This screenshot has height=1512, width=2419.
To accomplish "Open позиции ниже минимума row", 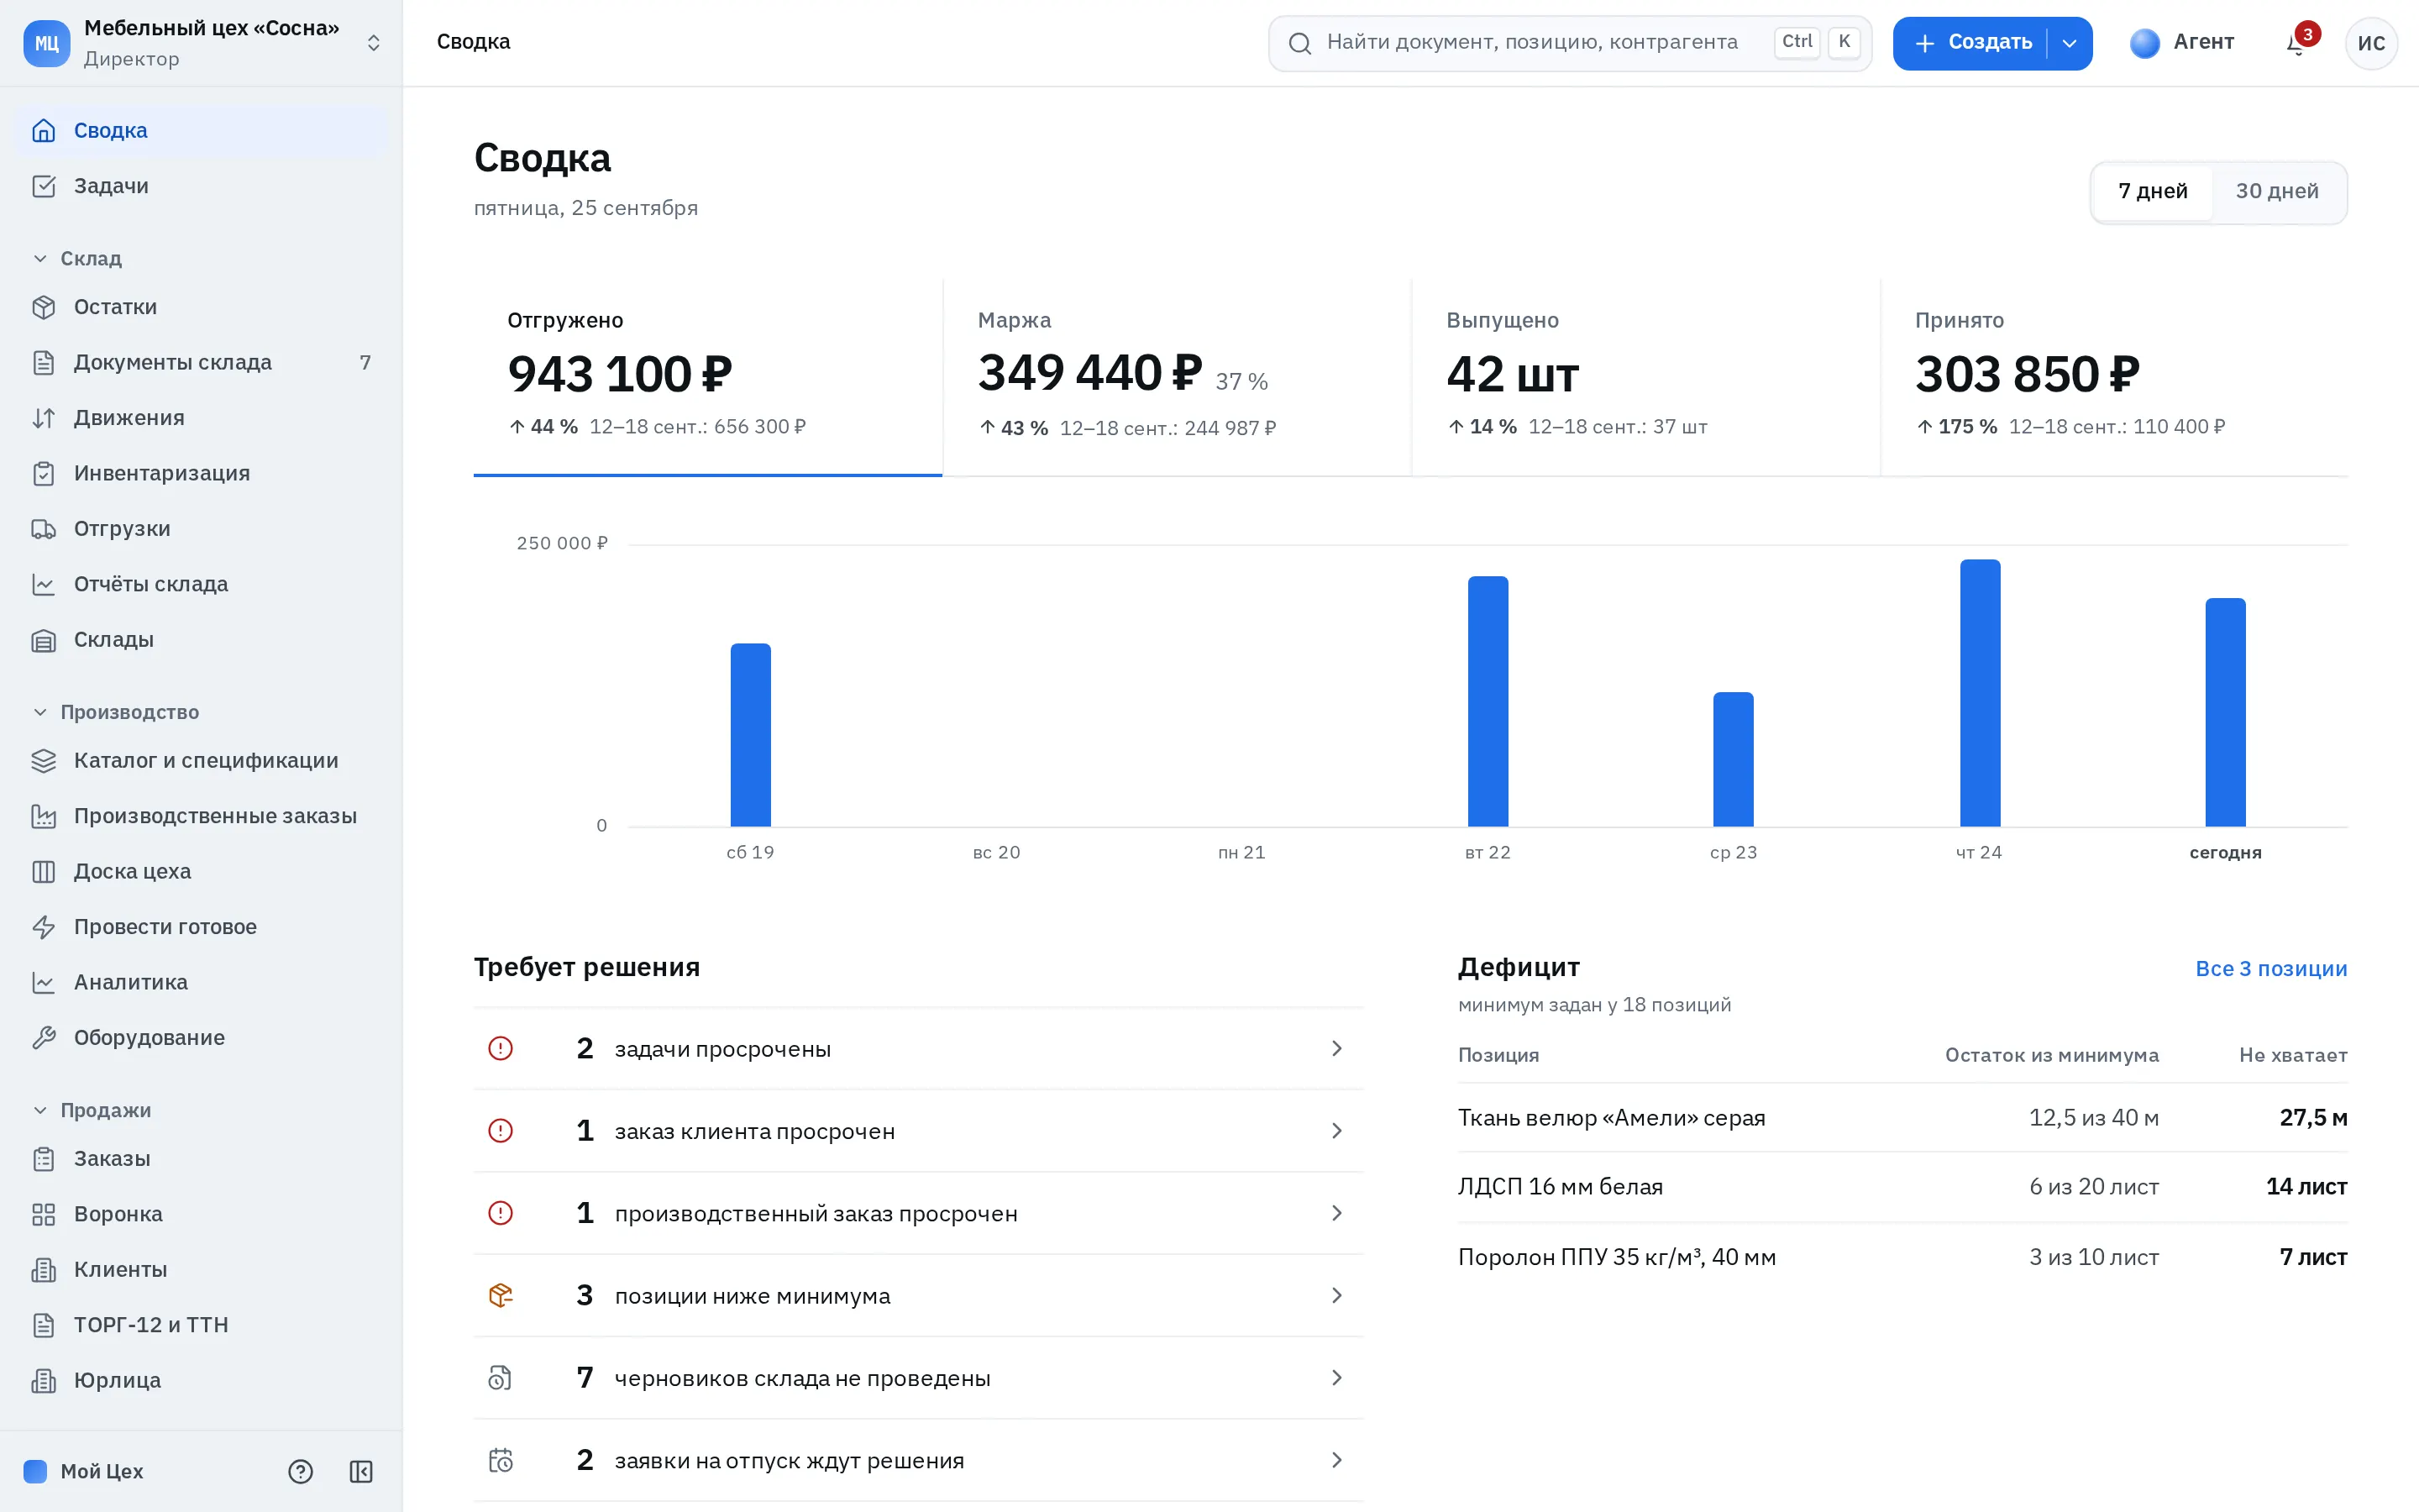I will (917, 1296).
